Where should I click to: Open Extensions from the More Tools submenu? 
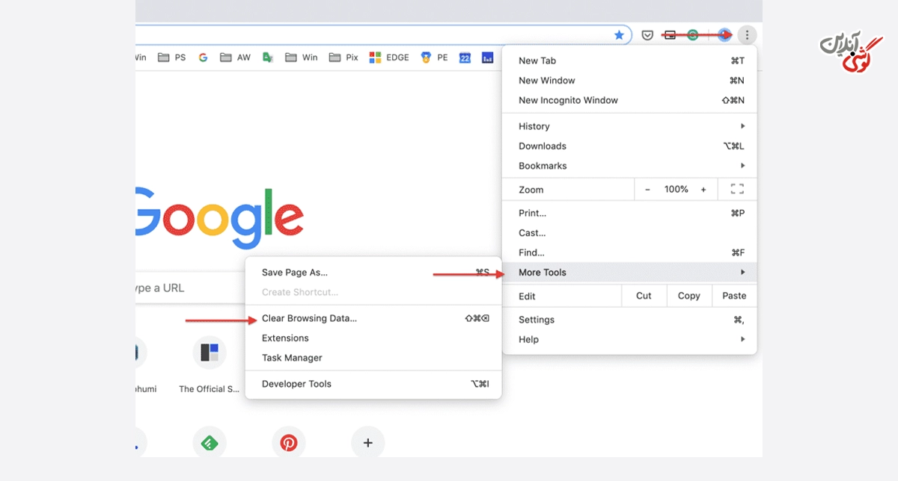click(x=373, y=338)
